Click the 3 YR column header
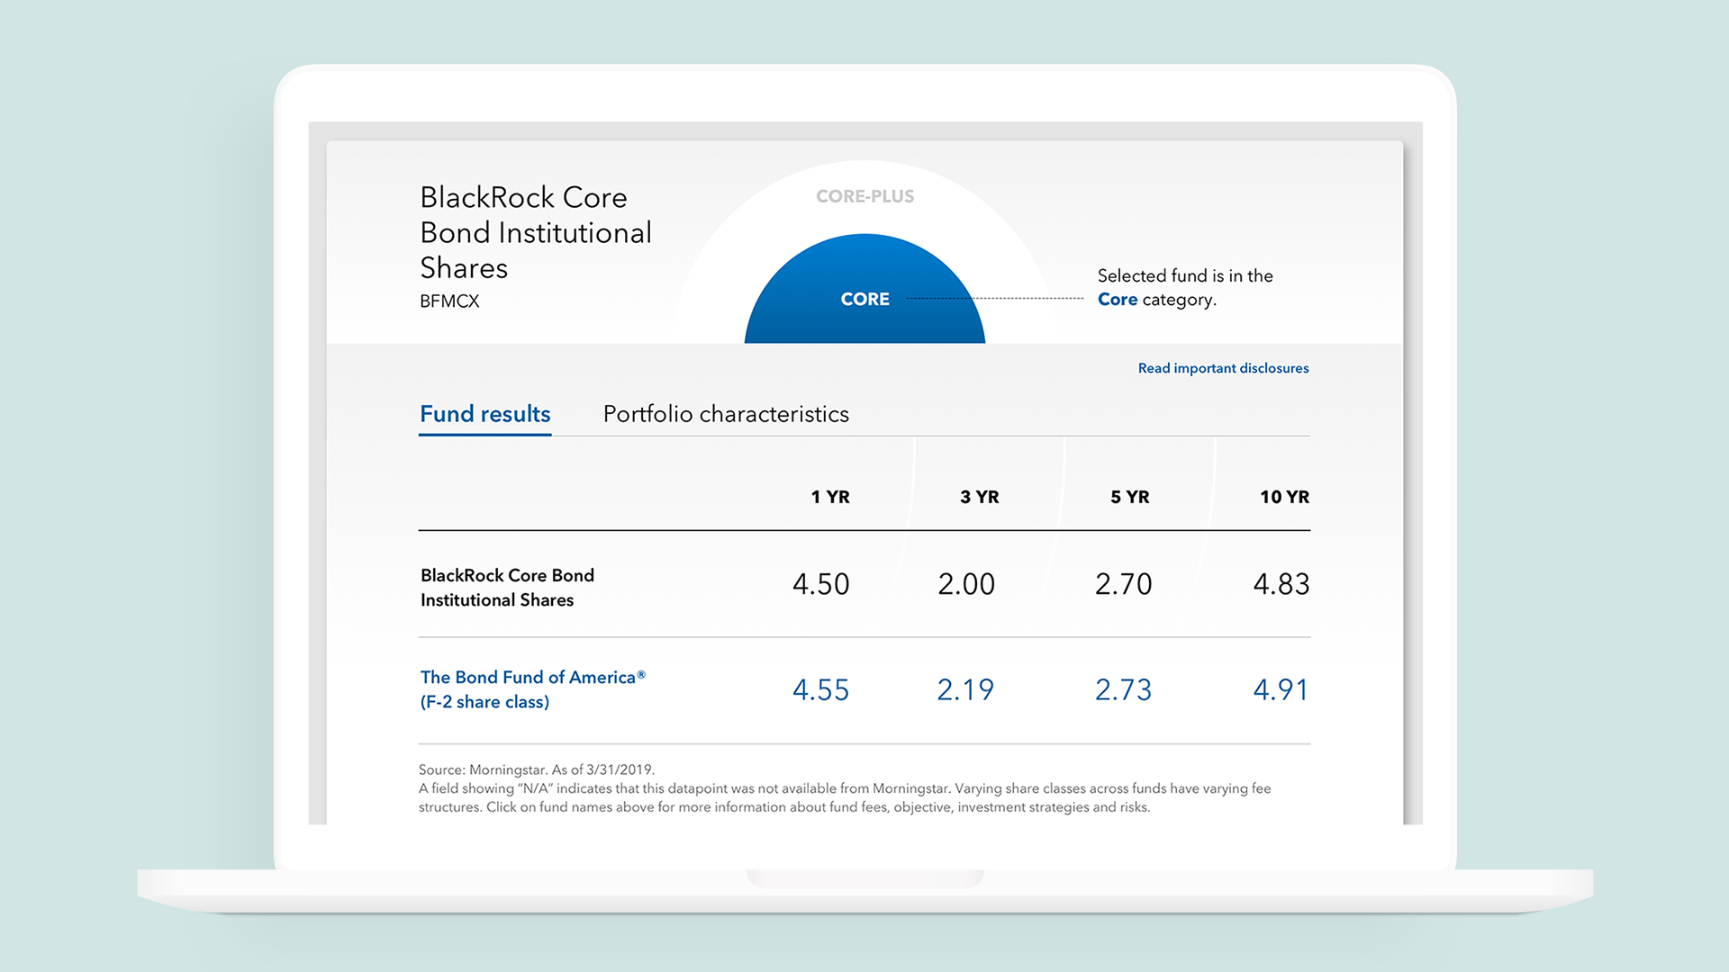1729x972 pixels. coord(979,497)
